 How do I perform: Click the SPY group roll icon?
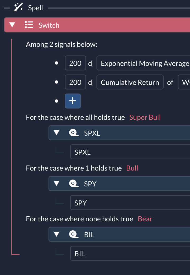73,184
